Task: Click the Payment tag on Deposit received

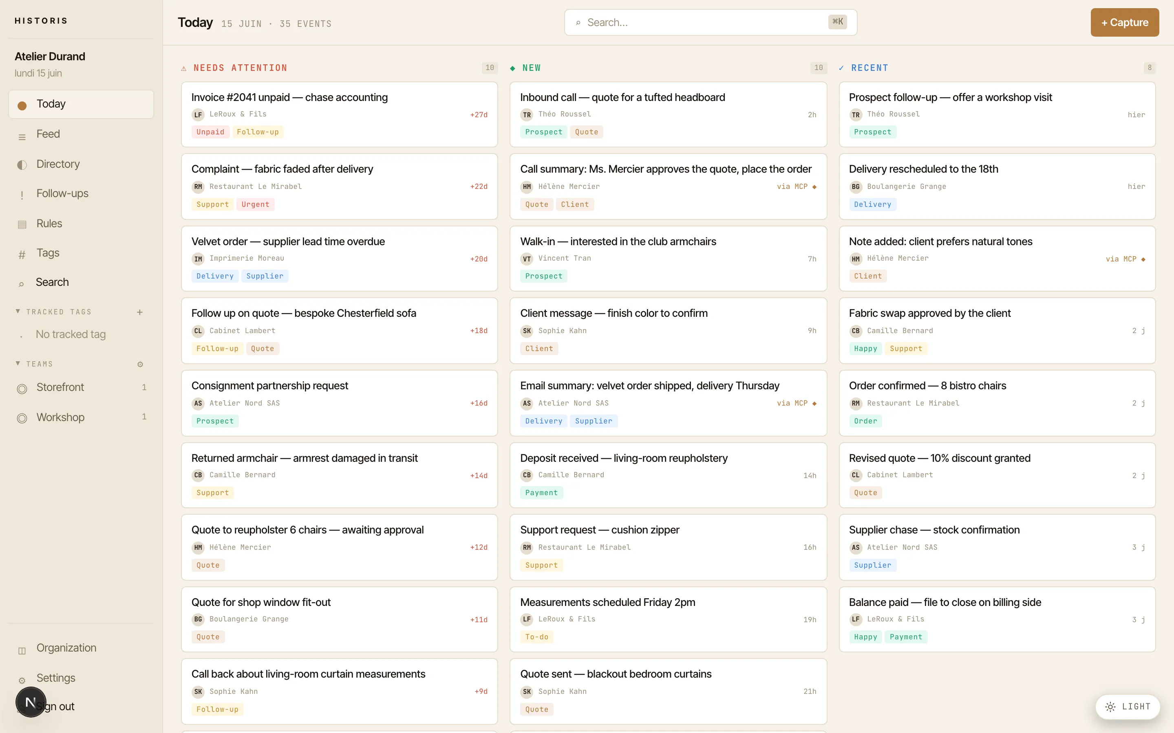Action: pyautogui.click(x=541, y=493)
